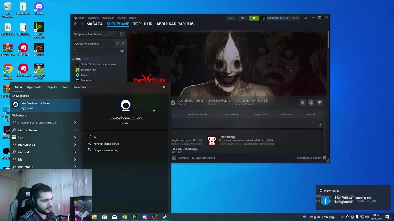
Task: Open the Puan Dükkânı link
Action: click(231, 114)
